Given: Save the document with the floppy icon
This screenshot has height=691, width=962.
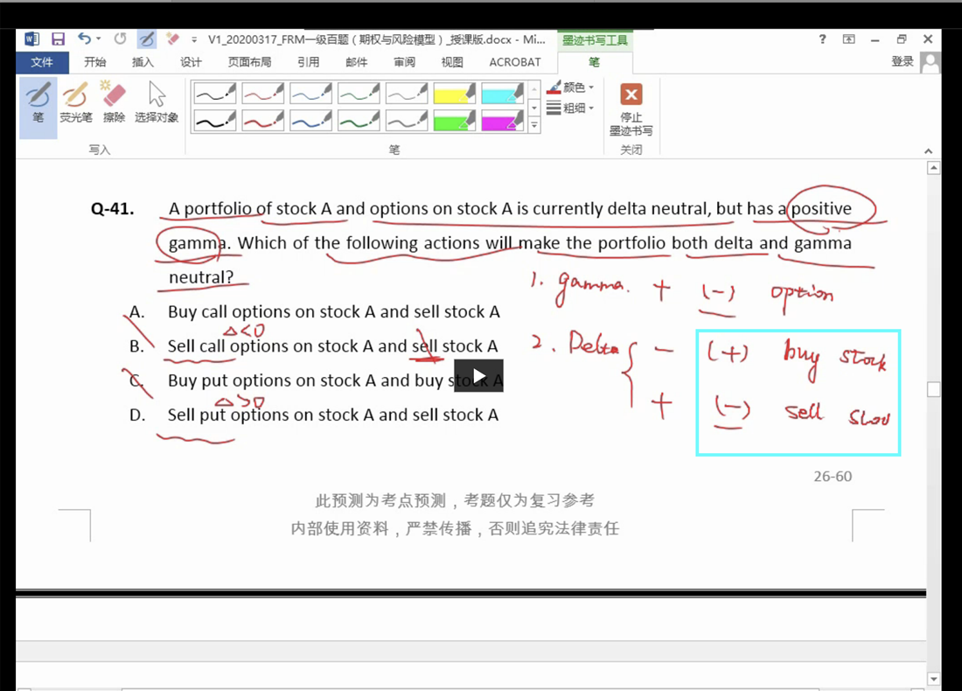Looking at the screenshot, I should (x=58, y=39).
